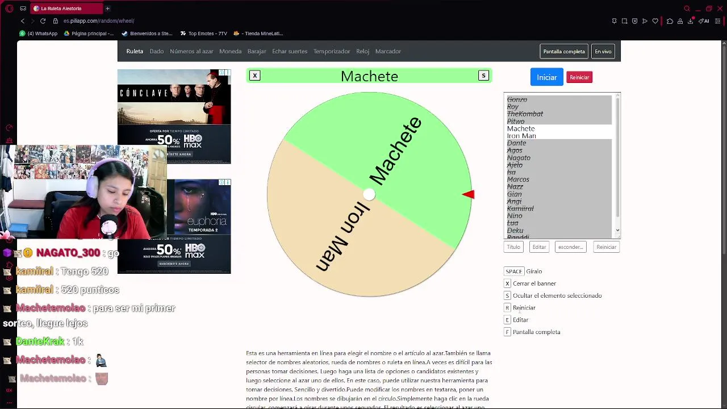This screenshot has width=727, height=409.
Task: Select the Ruleta menu item
Action: click(135, 51)
